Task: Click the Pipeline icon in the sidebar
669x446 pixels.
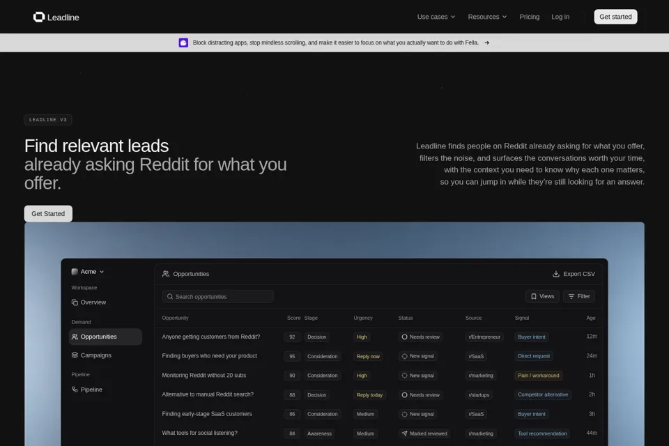Action: (x=75, y=390)
